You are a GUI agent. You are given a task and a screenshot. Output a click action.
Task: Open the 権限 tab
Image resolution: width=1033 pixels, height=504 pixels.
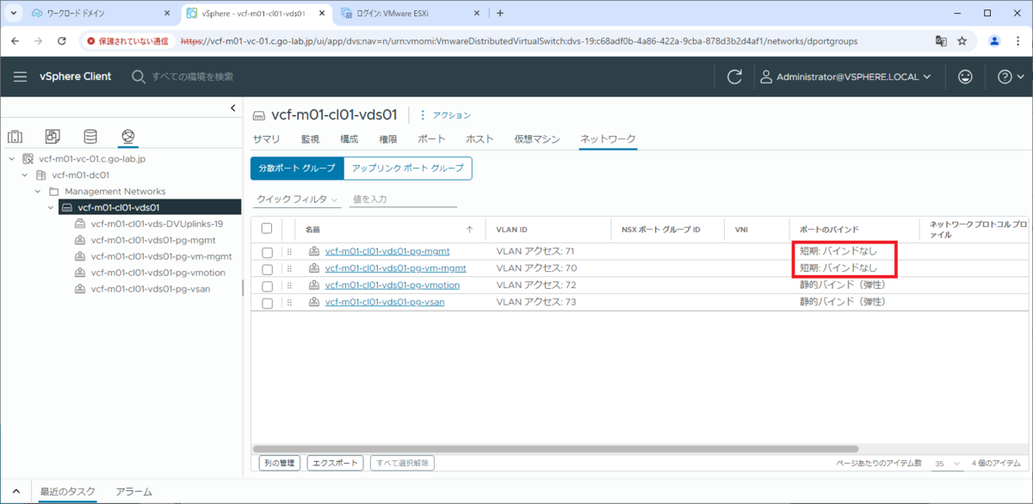[x=388, y=138]
